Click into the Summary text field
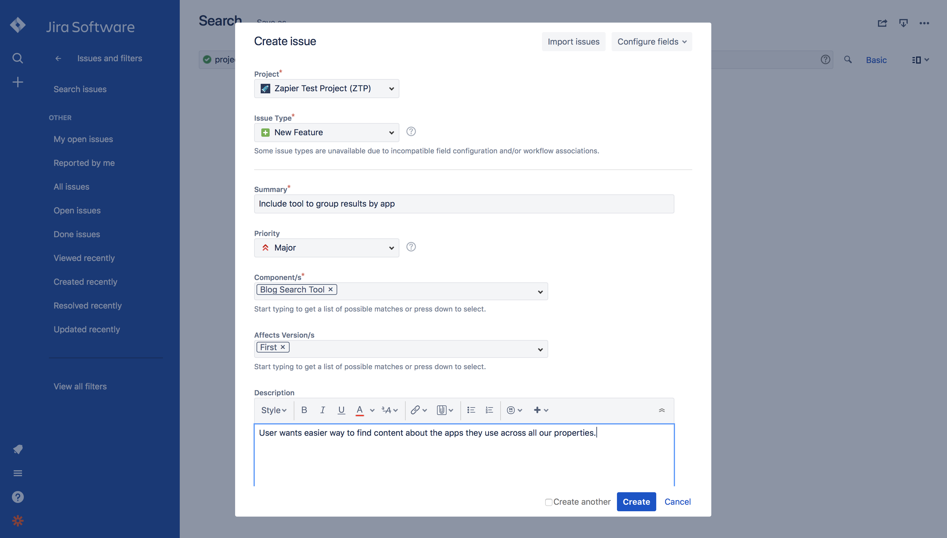Viewport: 947px width, 538px height. pyautogui.click(x=464, y=204)
